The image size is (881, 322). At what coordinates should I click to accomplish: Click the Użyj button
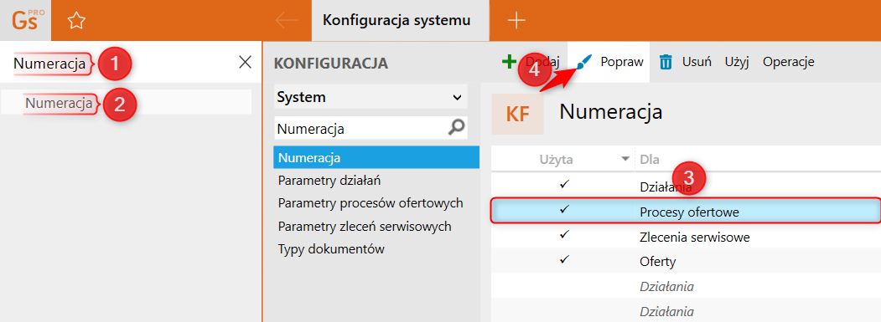pos(737,62)
